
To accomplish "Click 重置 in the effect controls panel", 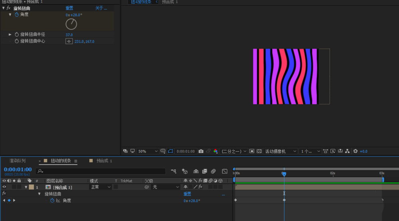I will click(69, 8).
